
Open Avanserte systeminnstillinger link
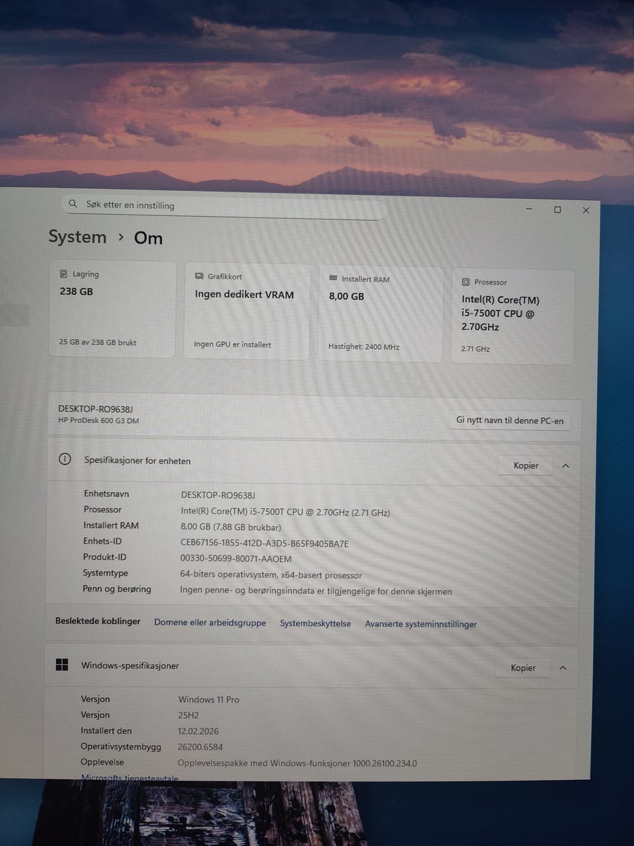pos(421,624)
